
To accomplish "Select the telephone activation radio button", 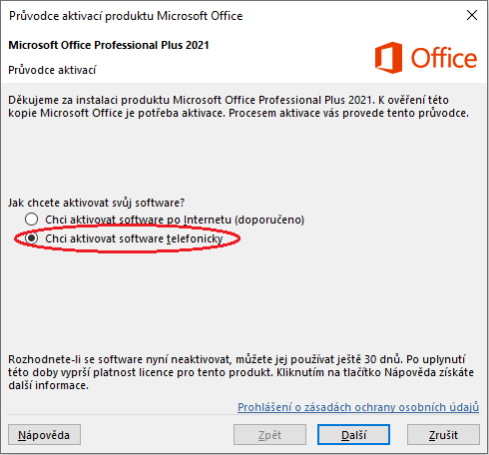I will click(x=31, y=238).
